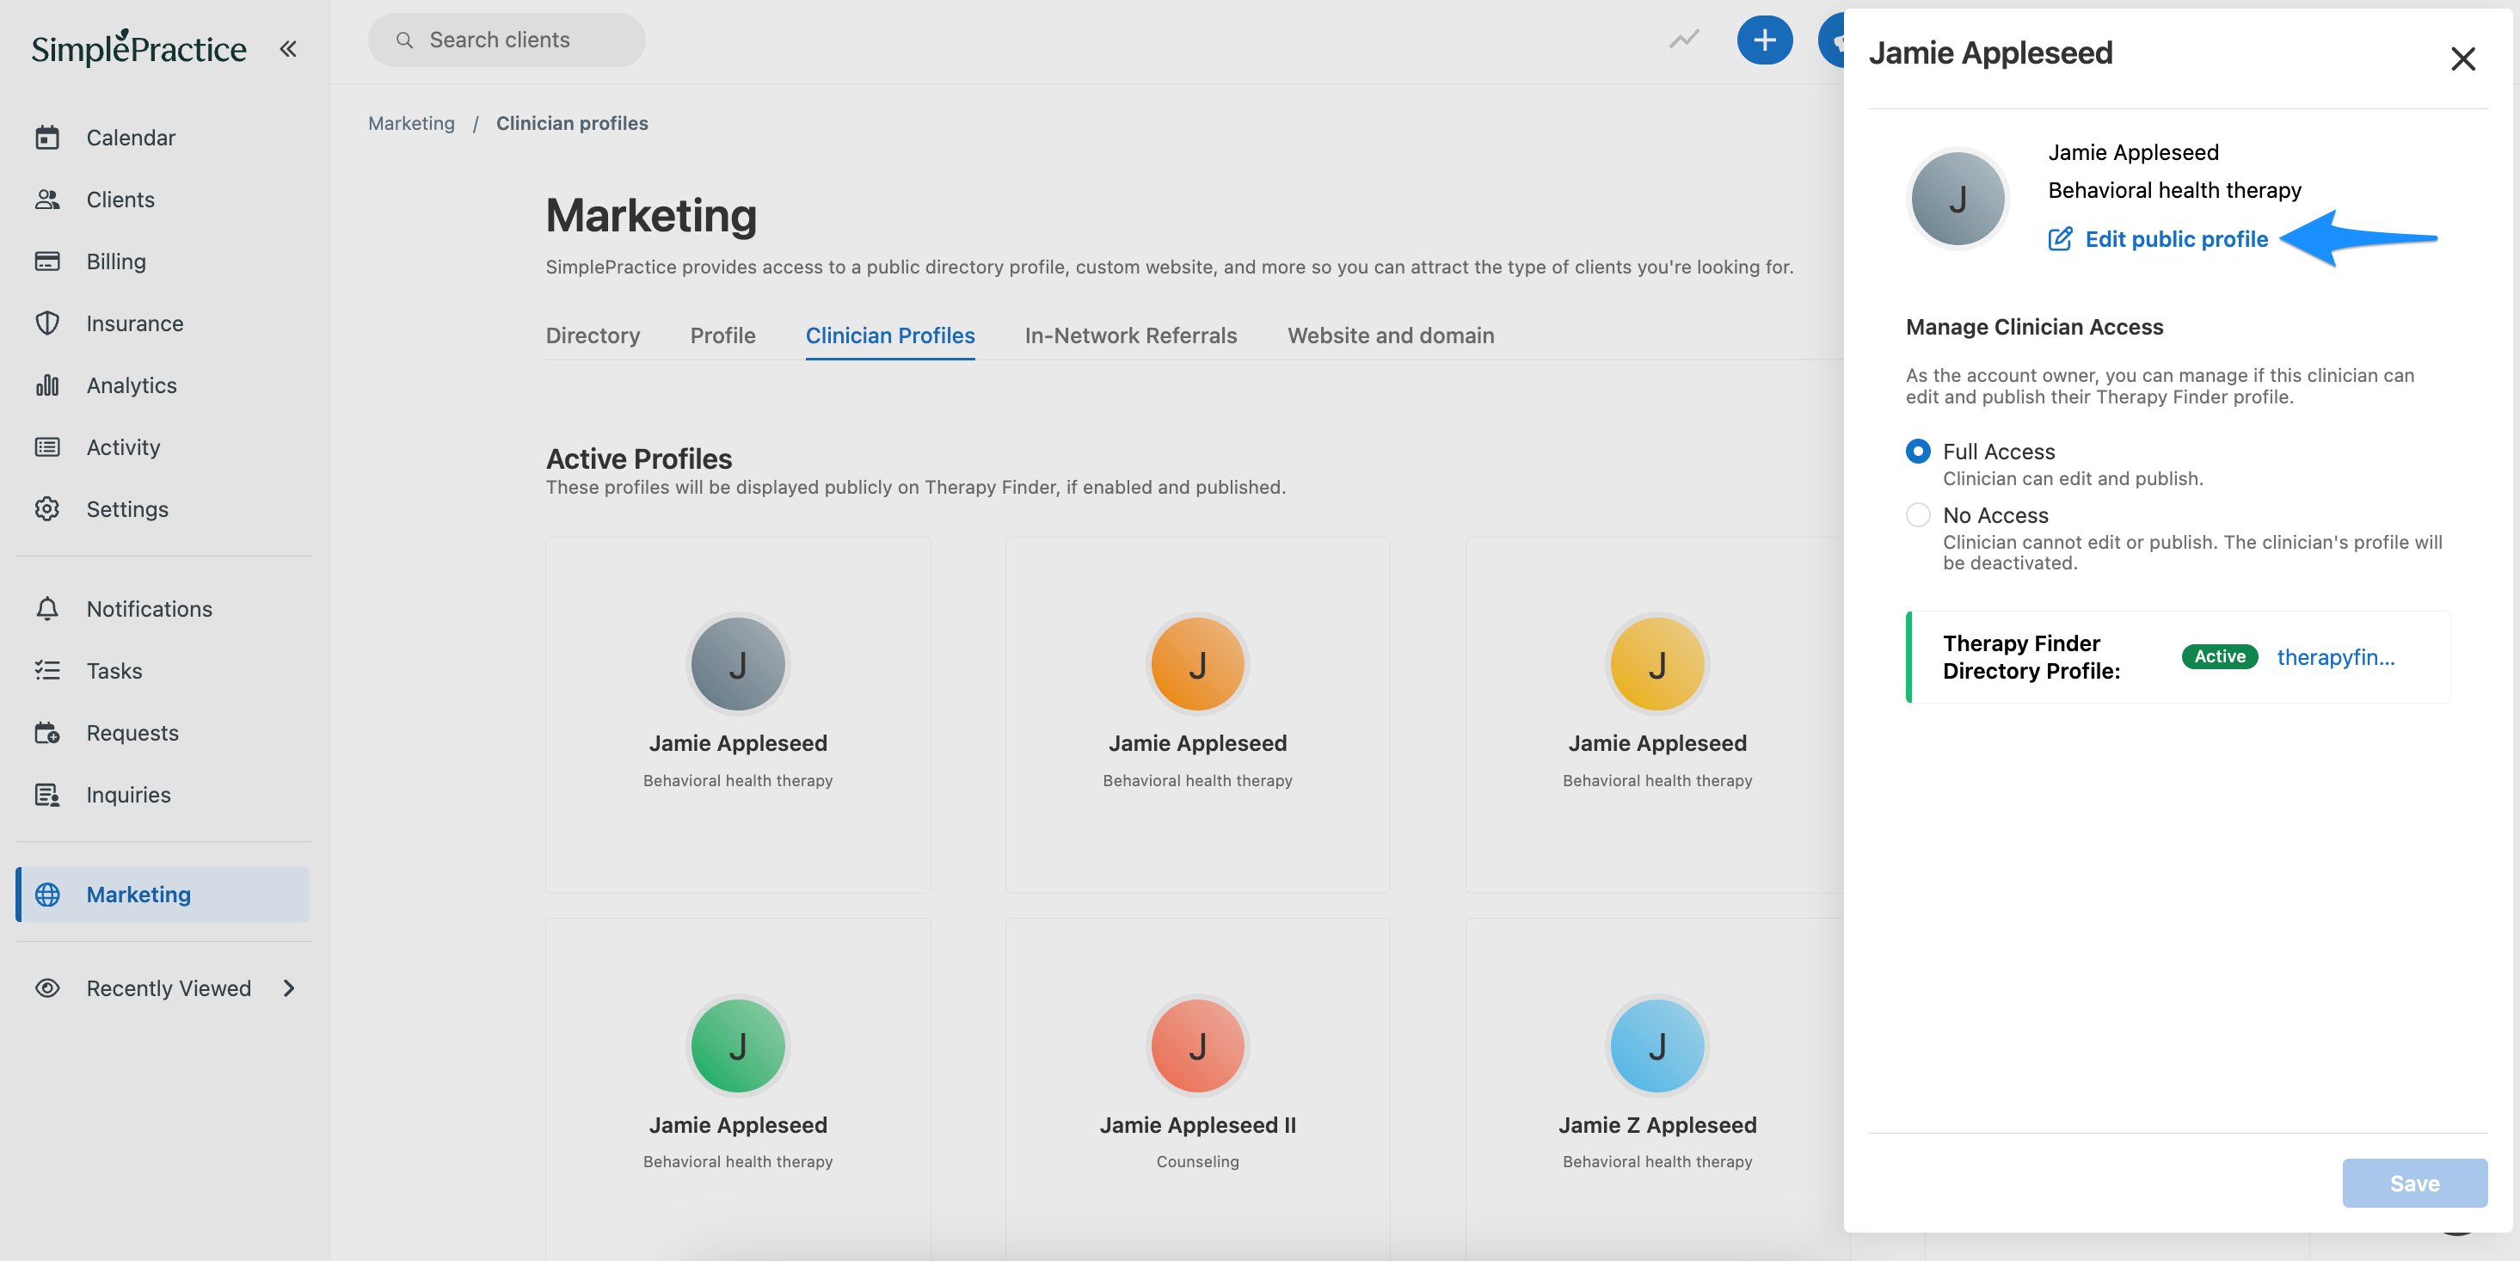
Task: Click the Clinician profiles breadcrumb
Action: [572, 123]
